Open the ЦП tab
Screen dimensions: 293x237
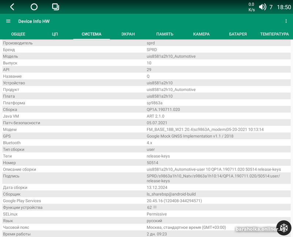point(55,34)
